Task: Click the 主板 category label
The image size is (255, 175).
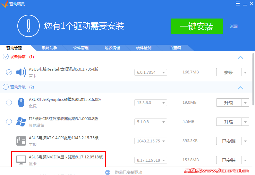Action: (x=33, y=145)
